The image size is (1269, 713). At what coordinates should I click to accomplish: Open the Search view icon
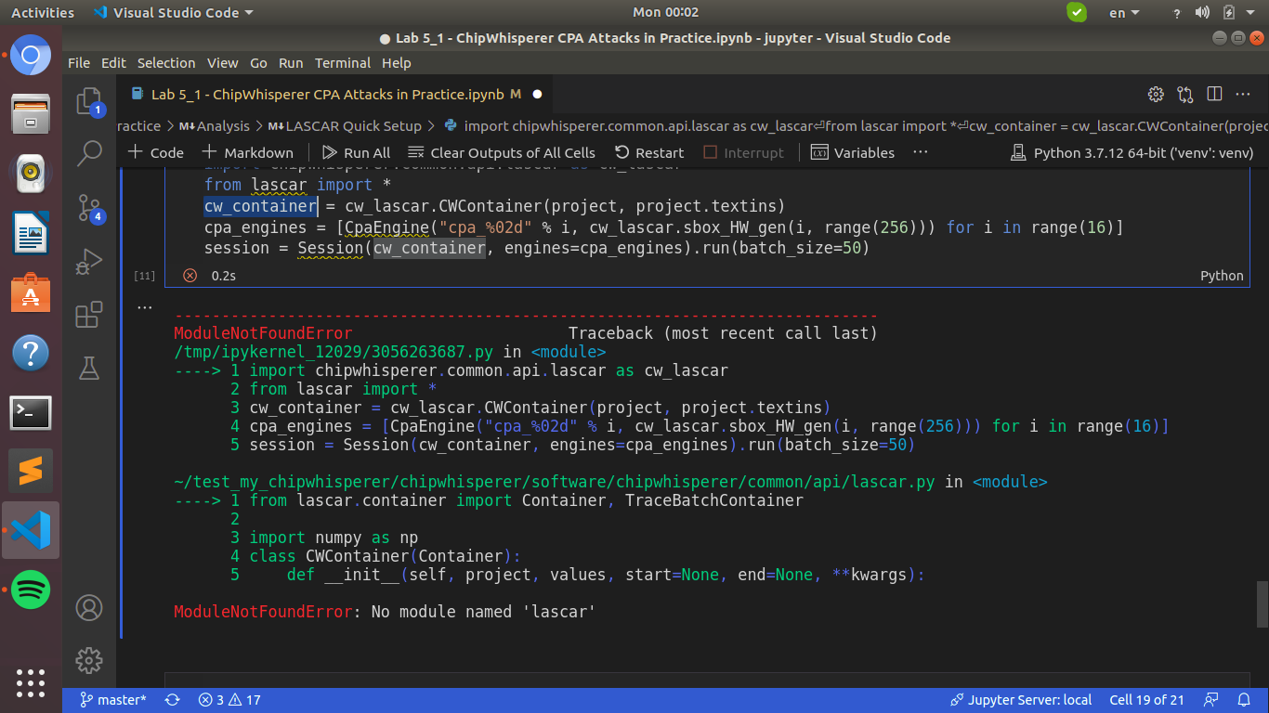pyautogui.click(x=89, y=153)
